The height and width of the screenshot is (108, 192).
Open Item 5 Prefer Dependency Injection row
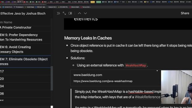coord(25,37)
